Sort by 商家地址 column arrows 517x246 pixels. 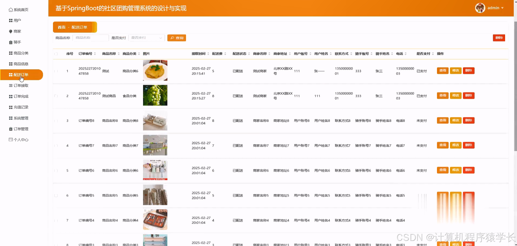pos(290,54)
